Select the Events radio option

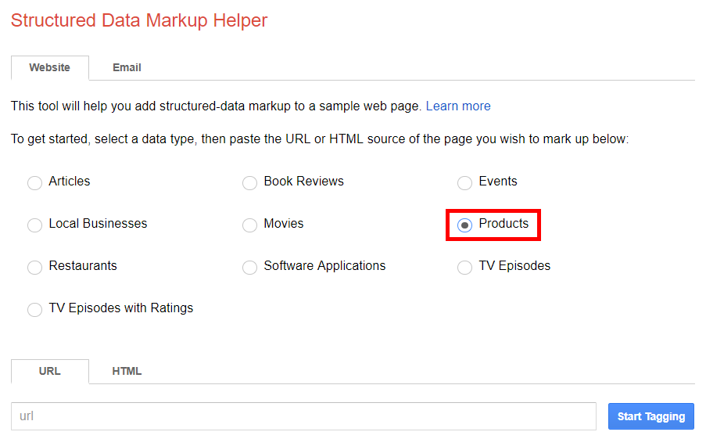[x=464, y=182]
